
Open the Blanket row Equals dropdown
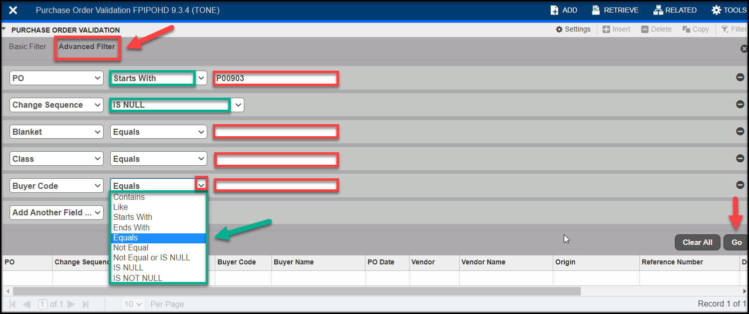(158, 132)
